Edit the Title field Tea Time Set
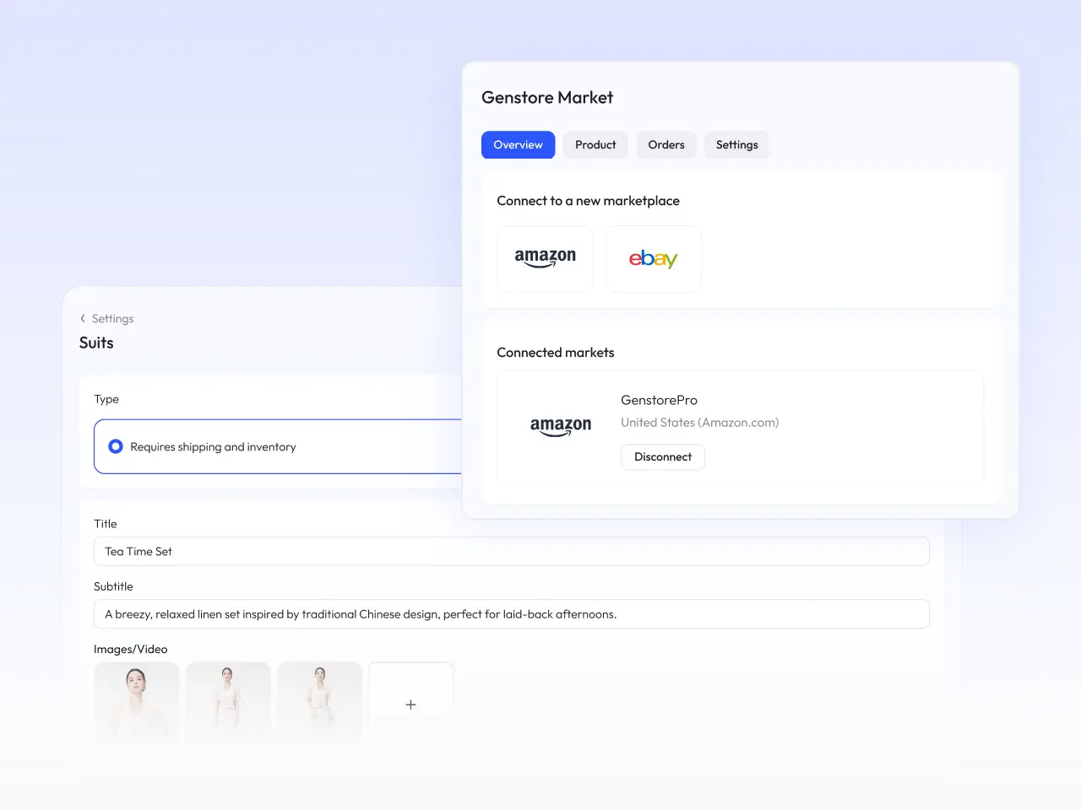 coord(511,552)
